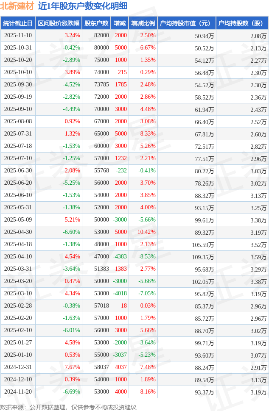Select the 2025-09-30 date cell
269x411 pixels.
point(18,85)
